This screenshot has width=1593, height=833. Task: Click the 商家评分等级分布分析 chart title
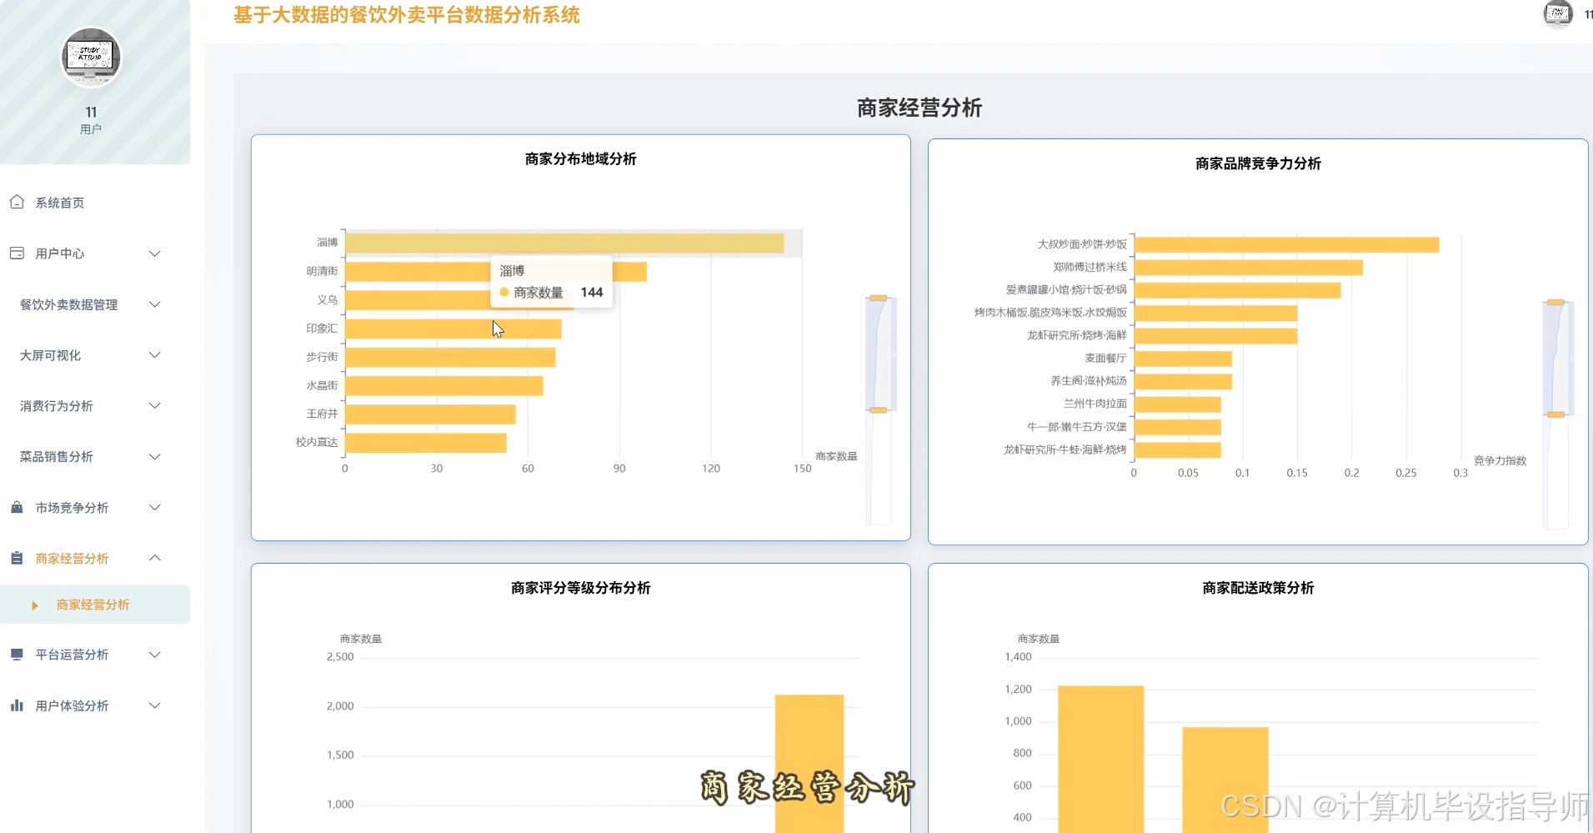[581, 588]
